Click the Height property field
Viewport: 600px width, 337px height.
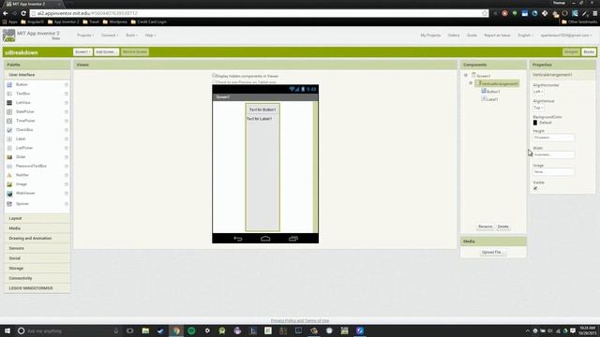coord(553,138)
